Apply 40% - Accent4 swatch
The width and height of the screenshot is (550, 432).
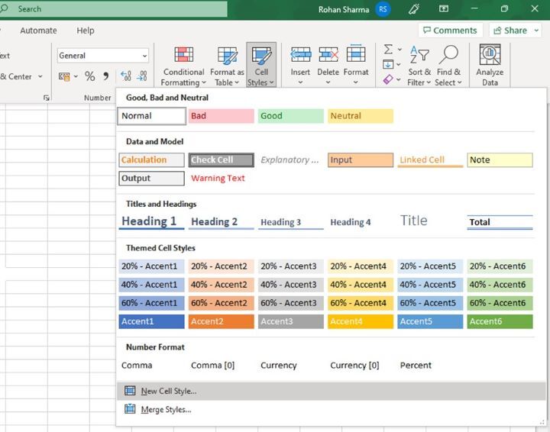tap(361, 285)
